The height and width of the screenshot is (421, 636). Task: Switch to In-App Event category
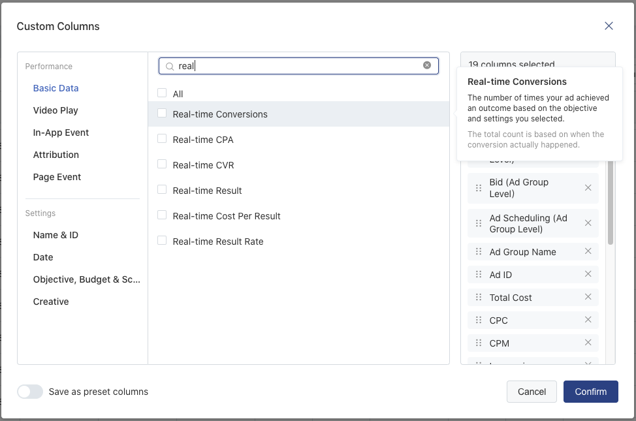point(61,133)
